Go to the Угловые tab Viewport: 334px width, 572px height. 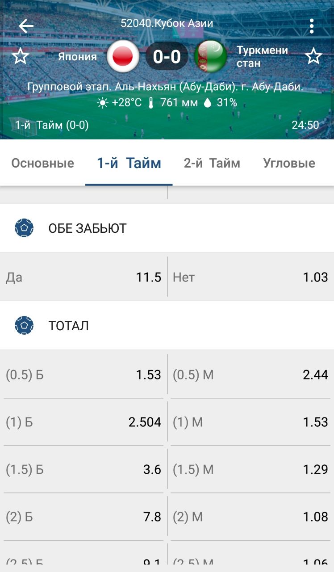tap(289, 164)
